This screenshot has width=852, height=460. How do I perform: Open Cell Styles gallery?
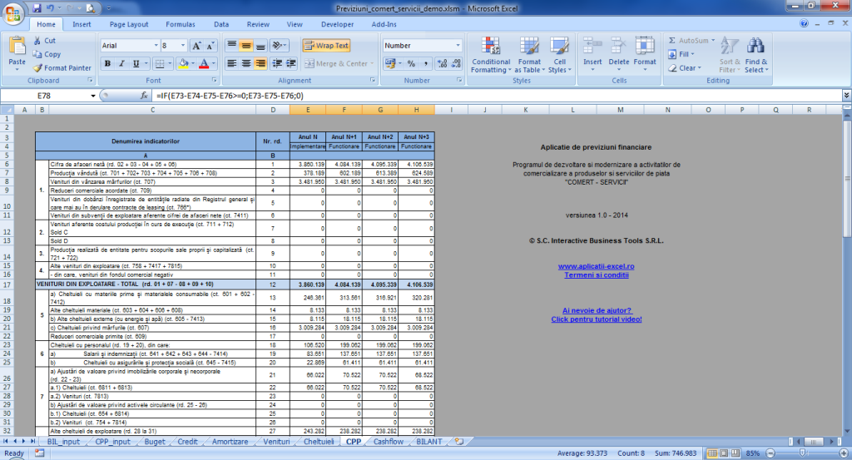(559, 55)
